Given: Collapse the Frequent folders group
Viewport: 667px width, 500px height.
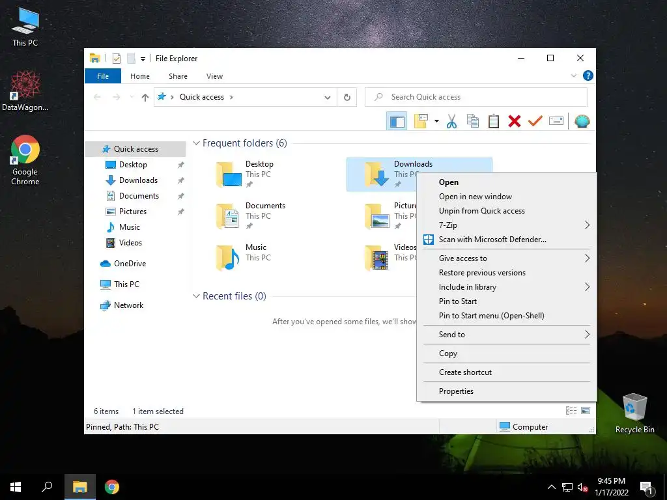Looking at the screenshot, I should point(196,143).
